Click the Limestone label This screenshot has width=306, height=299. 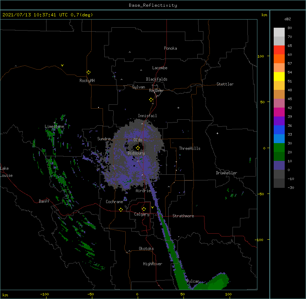click(x=54, y=126)
